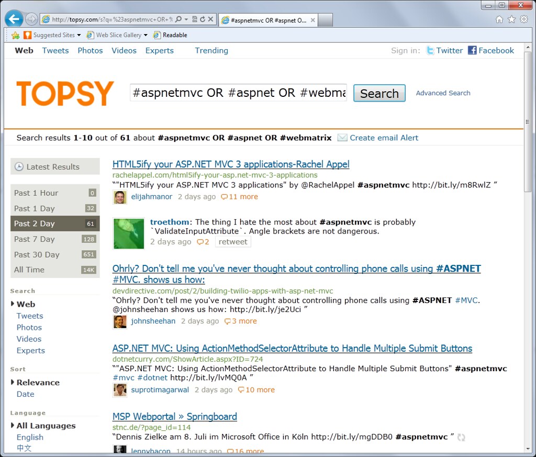Click the add to favorites bar star icon

click(x=15, y=35)
